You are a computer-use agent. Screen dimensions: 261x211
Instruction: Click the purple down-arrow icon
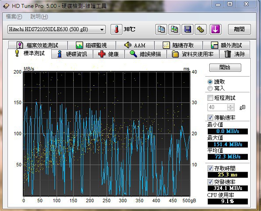(x=215, y=29)
